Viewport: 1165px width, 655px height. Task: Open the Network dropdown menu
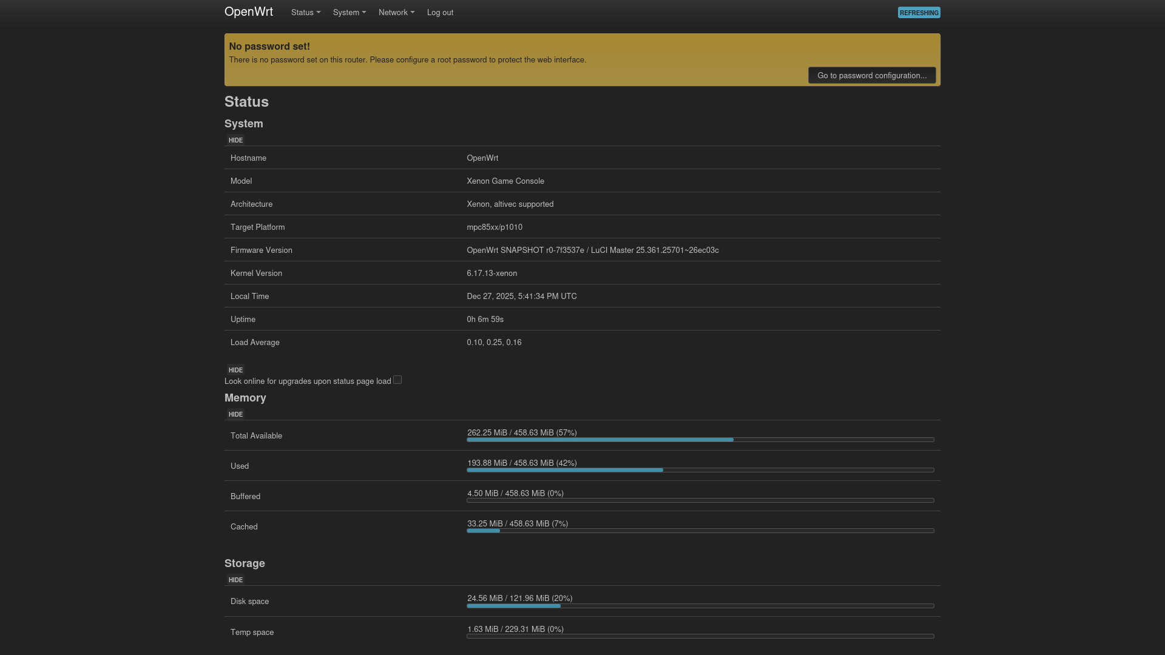tap(396, 13)
